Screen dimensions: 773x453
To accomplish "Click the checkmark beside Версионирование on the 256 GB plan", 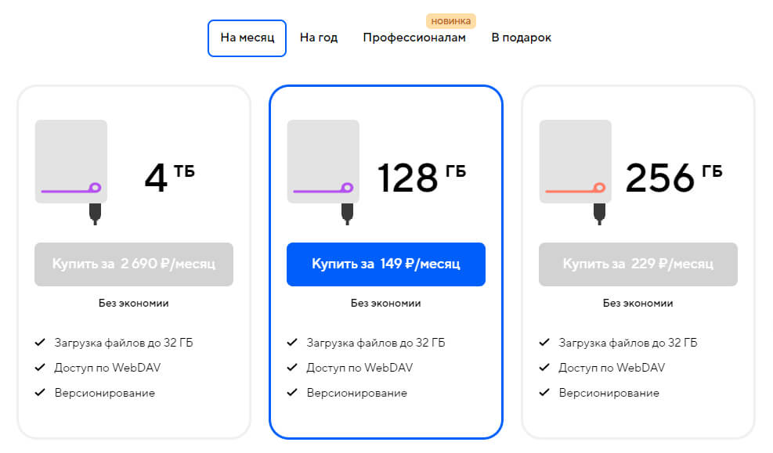I will 544,393.
